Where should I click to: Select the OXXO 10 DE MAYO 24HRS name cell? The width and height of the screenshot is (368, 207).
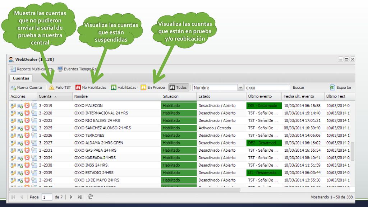point(117,180)
